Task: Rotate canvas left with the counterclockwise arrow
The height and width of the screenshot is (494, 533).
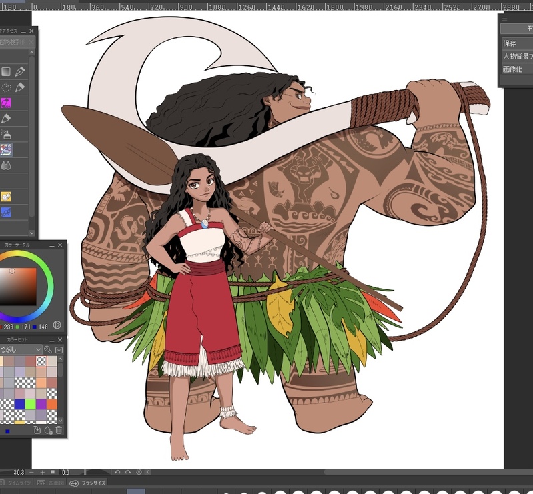Action: (117, 472)
